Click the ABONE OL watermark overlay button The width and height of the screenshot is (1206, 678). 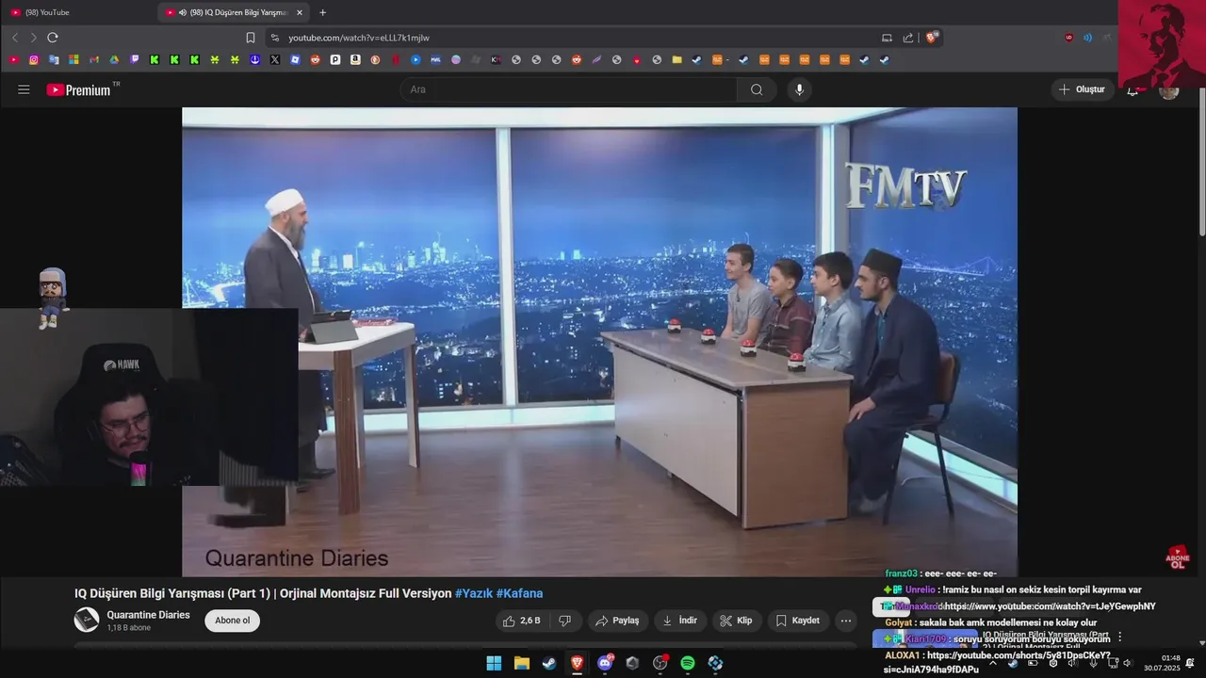[x=1178, y=557]
